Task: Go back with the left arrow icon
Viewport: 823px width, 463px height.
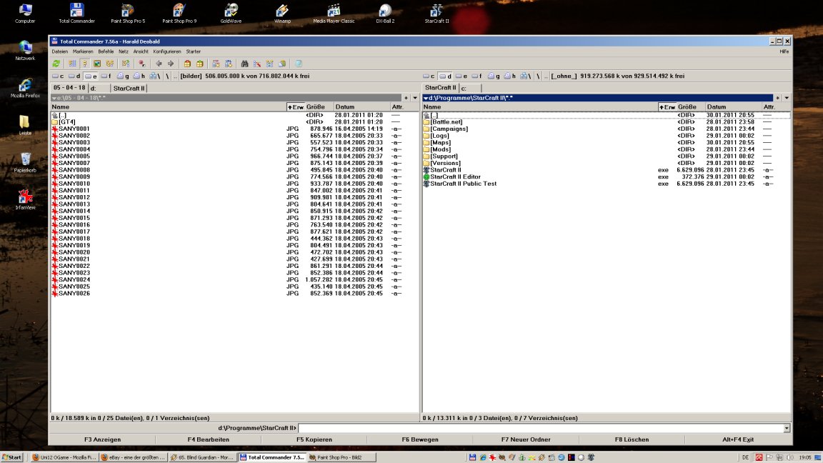Action: tap(159, 64)
